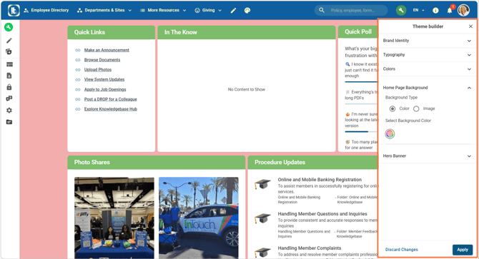
Task: Expand the Typography section
Action: pos(428,55)
